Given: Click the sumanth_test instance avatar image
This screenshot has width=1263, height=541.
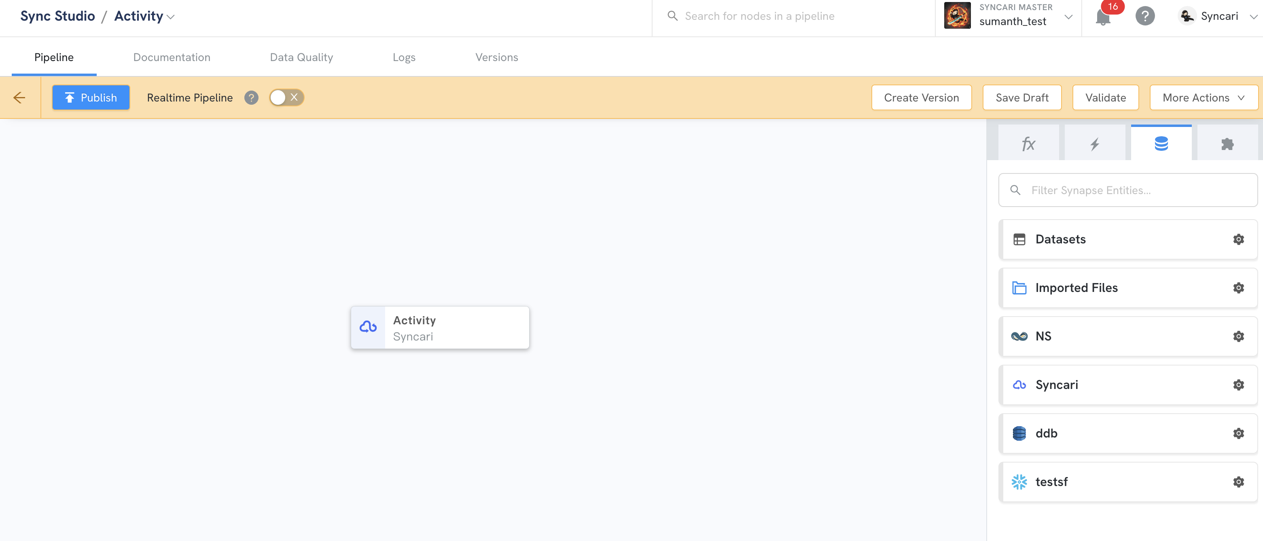Looking at the screenshot, I should pos(957,15).
